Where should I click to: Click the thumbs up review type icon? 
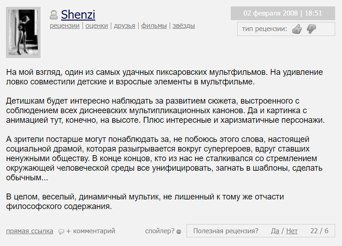[x=297, y=30]
